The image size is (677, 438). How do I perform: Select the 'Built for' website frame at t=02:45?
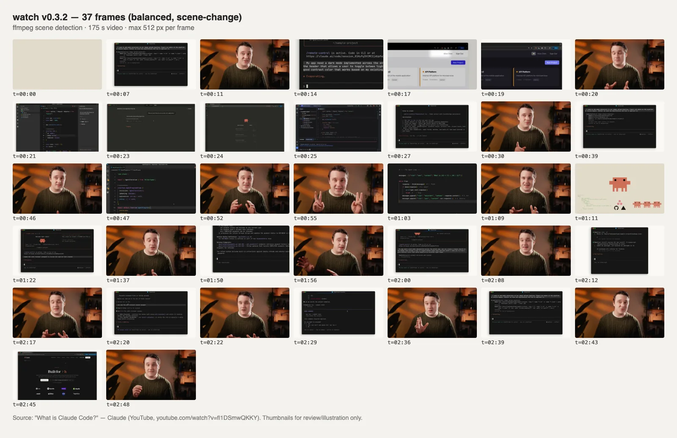point(57,375)
